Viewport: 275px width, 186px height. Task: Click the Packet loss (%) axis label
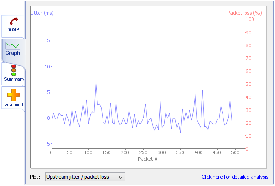(x=245, y=13)
